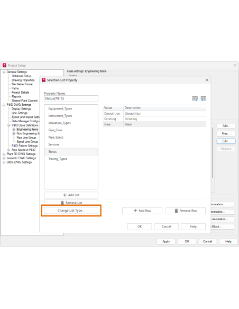Select the New cell in Value column
239x309 pixels.
pyautogui.click(x=113, y=124)
